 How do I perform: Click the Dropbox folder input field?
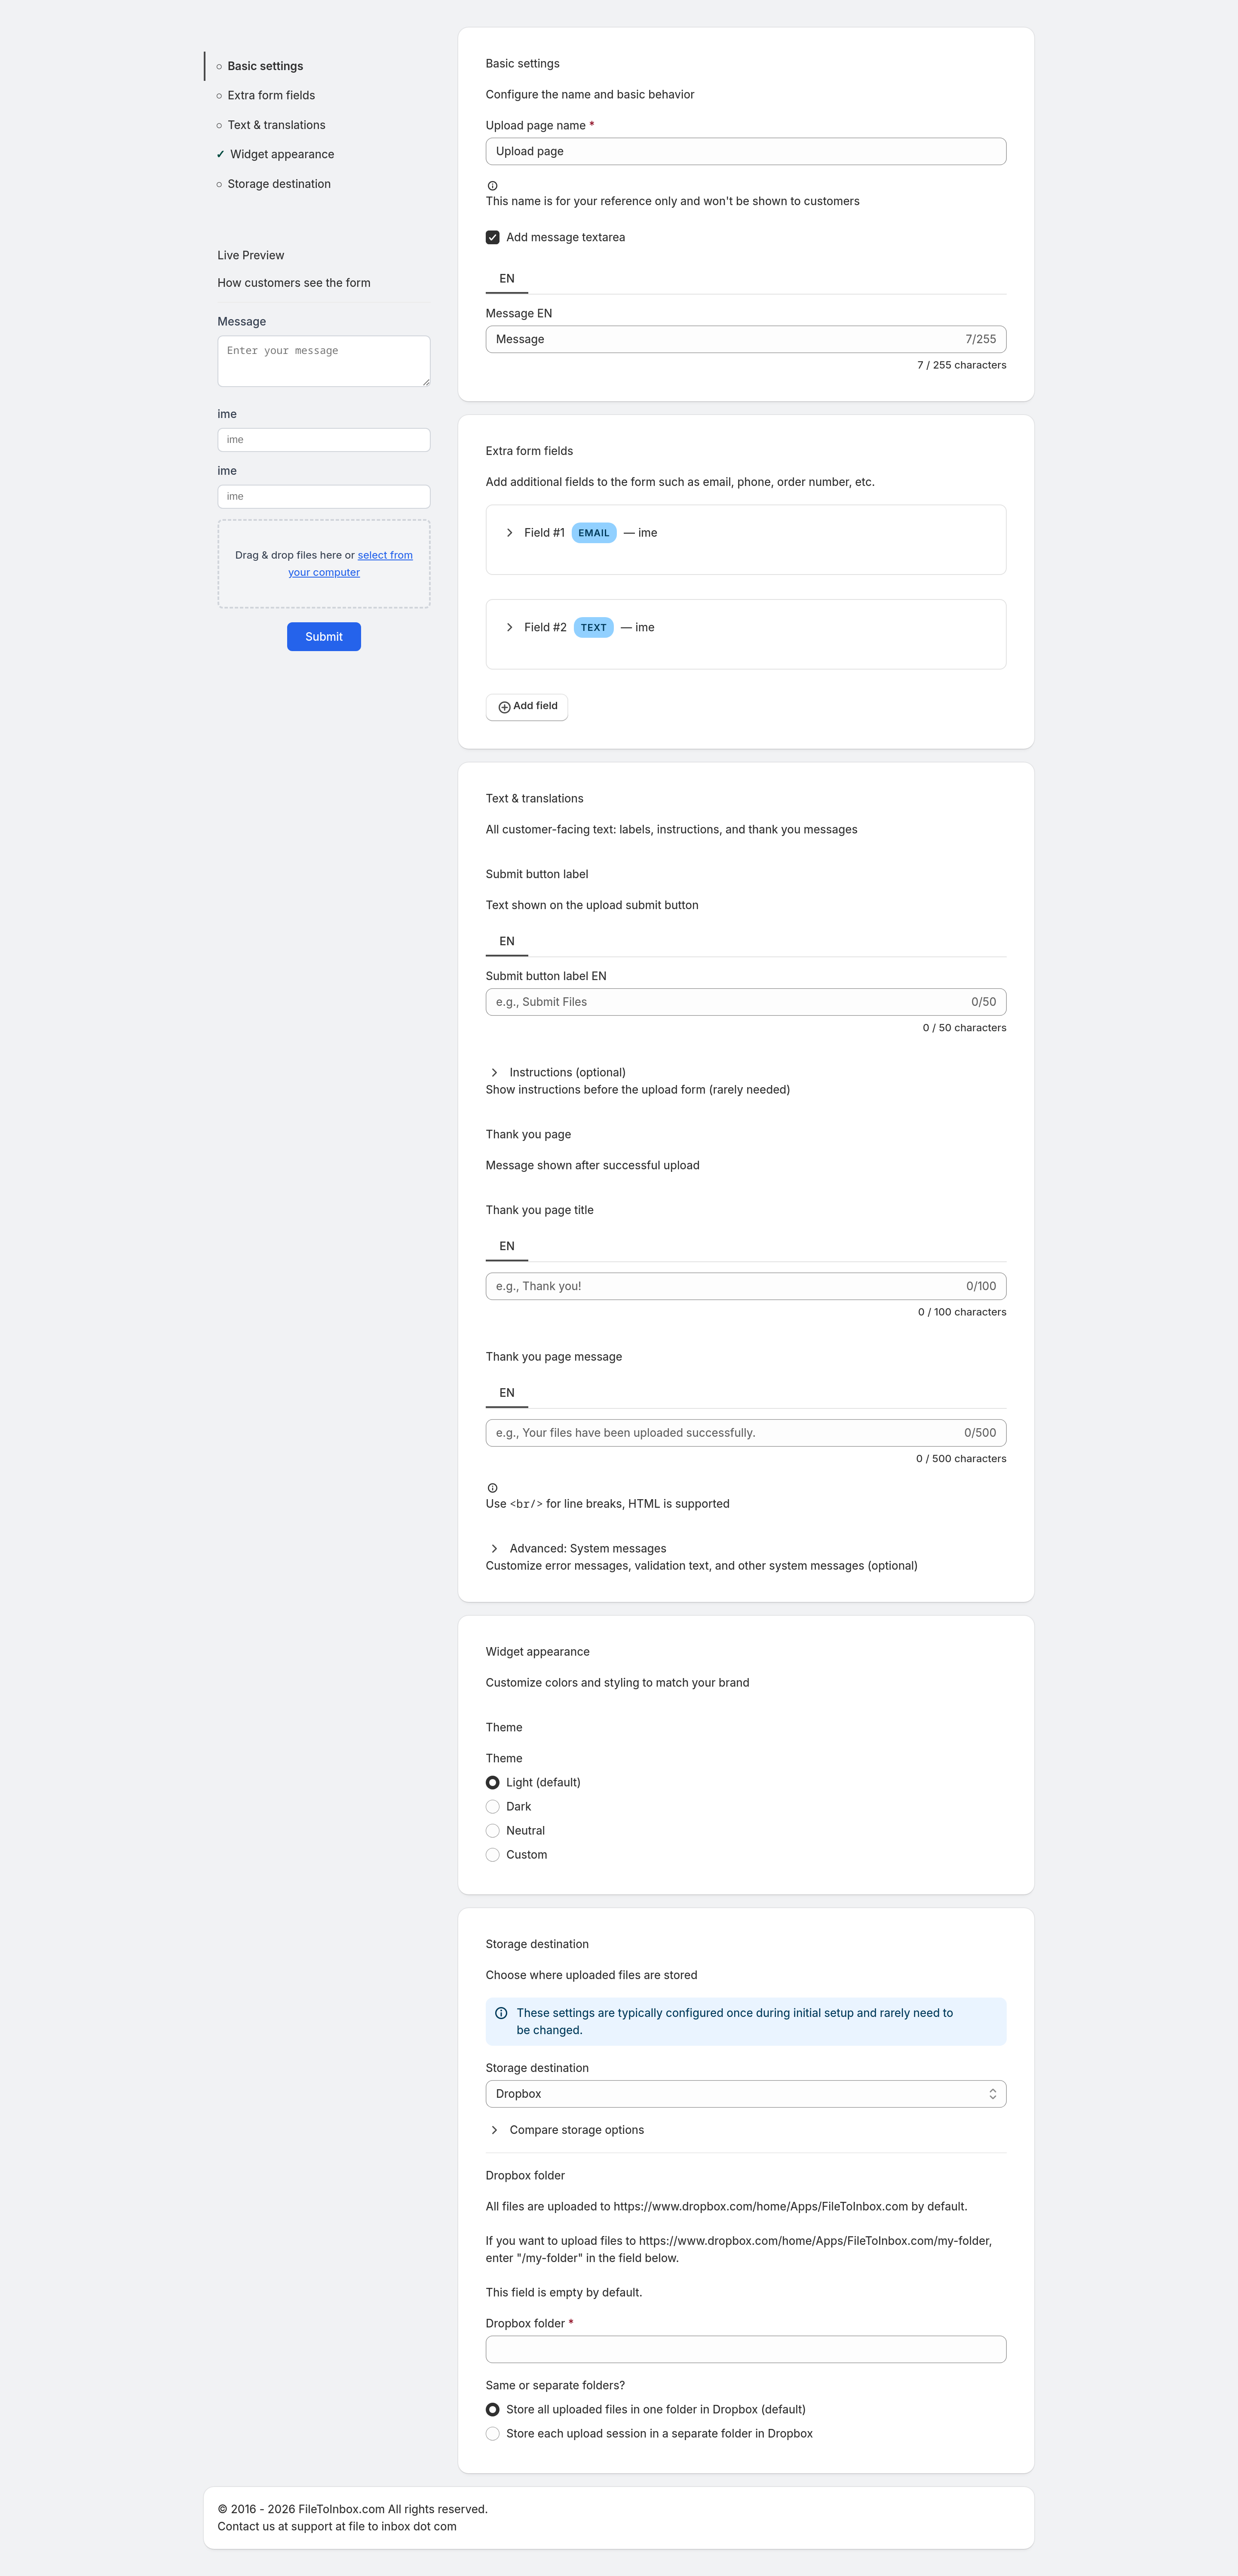pyautogui.click(x=745, y=2350)
